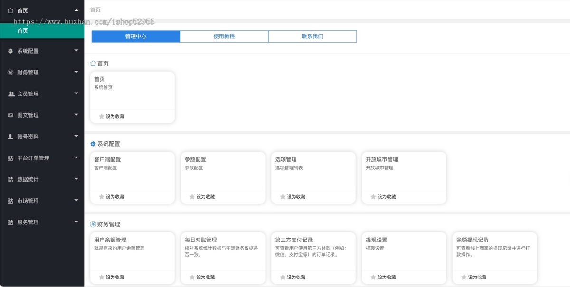
Task: Star the 用户余额管理 card as favorite
Action: (101, 277)
